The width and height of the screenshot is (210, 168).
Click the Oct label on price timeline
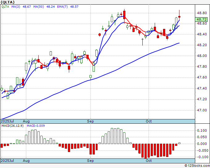pyautogui.click(x=149, y=121)
